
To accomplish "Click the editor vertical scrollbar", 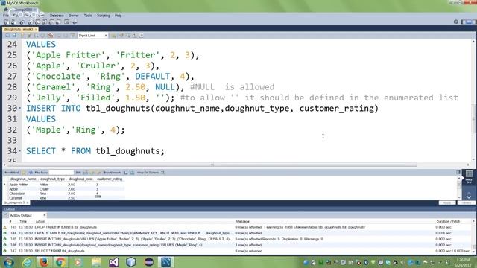I will (474, 118).
